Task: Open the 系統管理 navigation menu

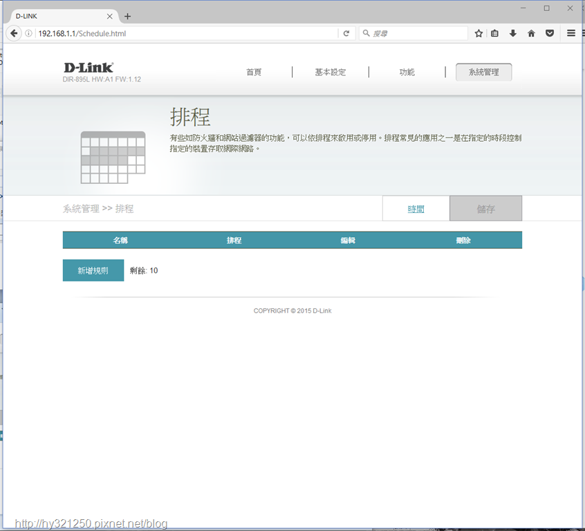Action: (x=483, y=72)
